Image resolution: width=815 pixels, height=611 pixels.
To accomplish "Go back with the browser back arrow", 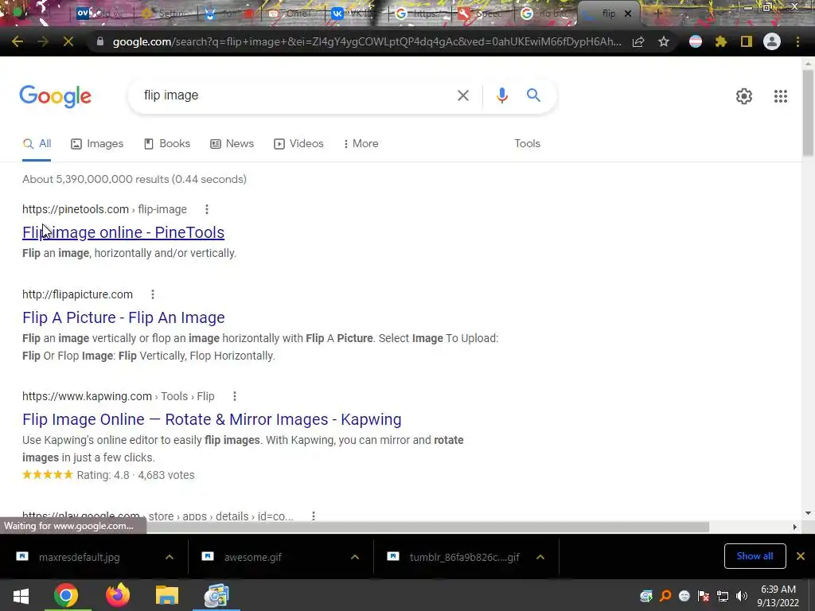I will (18, 41).
